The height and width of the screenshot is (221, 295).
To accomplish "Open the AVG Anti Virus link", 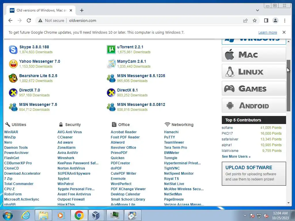I will (x=70, y=132).
